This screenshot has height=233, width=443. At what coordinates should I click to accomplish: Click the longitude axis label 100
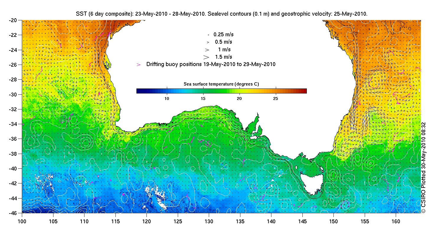(22, 221)
